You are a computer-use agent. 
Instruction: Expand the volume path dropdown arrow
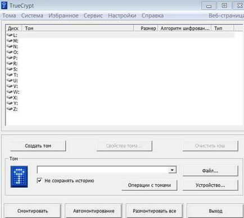(x=172, y=170)
